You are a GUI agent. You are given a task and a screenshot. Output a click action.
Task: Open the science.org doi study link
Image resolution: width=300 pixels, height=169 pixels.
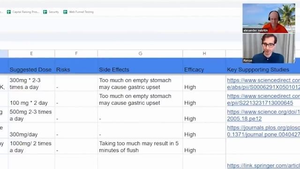[x=263, y=115]
